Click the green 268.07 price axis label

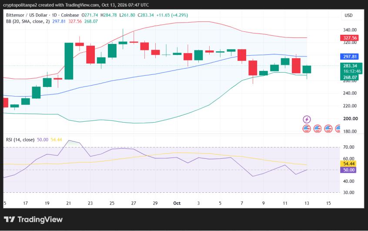coord(349,77)
